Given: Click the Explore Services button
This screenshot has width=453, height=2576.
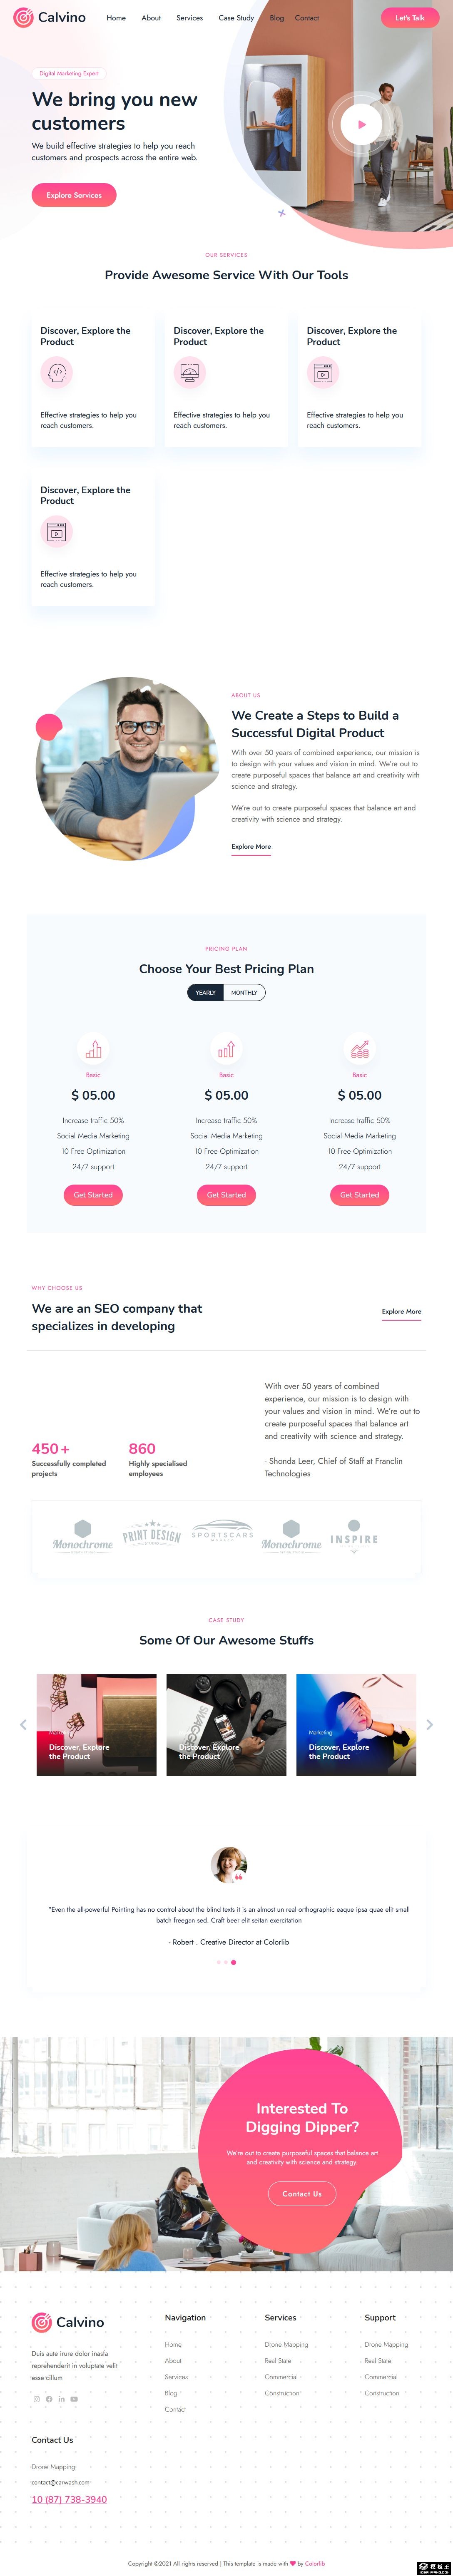Looking at the screenshot, I should click(x=74, y=195).
